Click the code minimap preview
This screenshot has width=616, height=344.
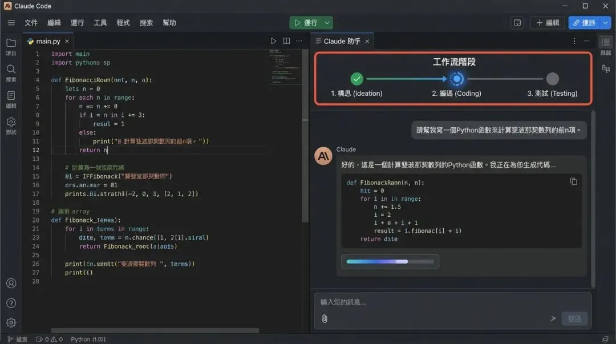[x=285, y=66]
